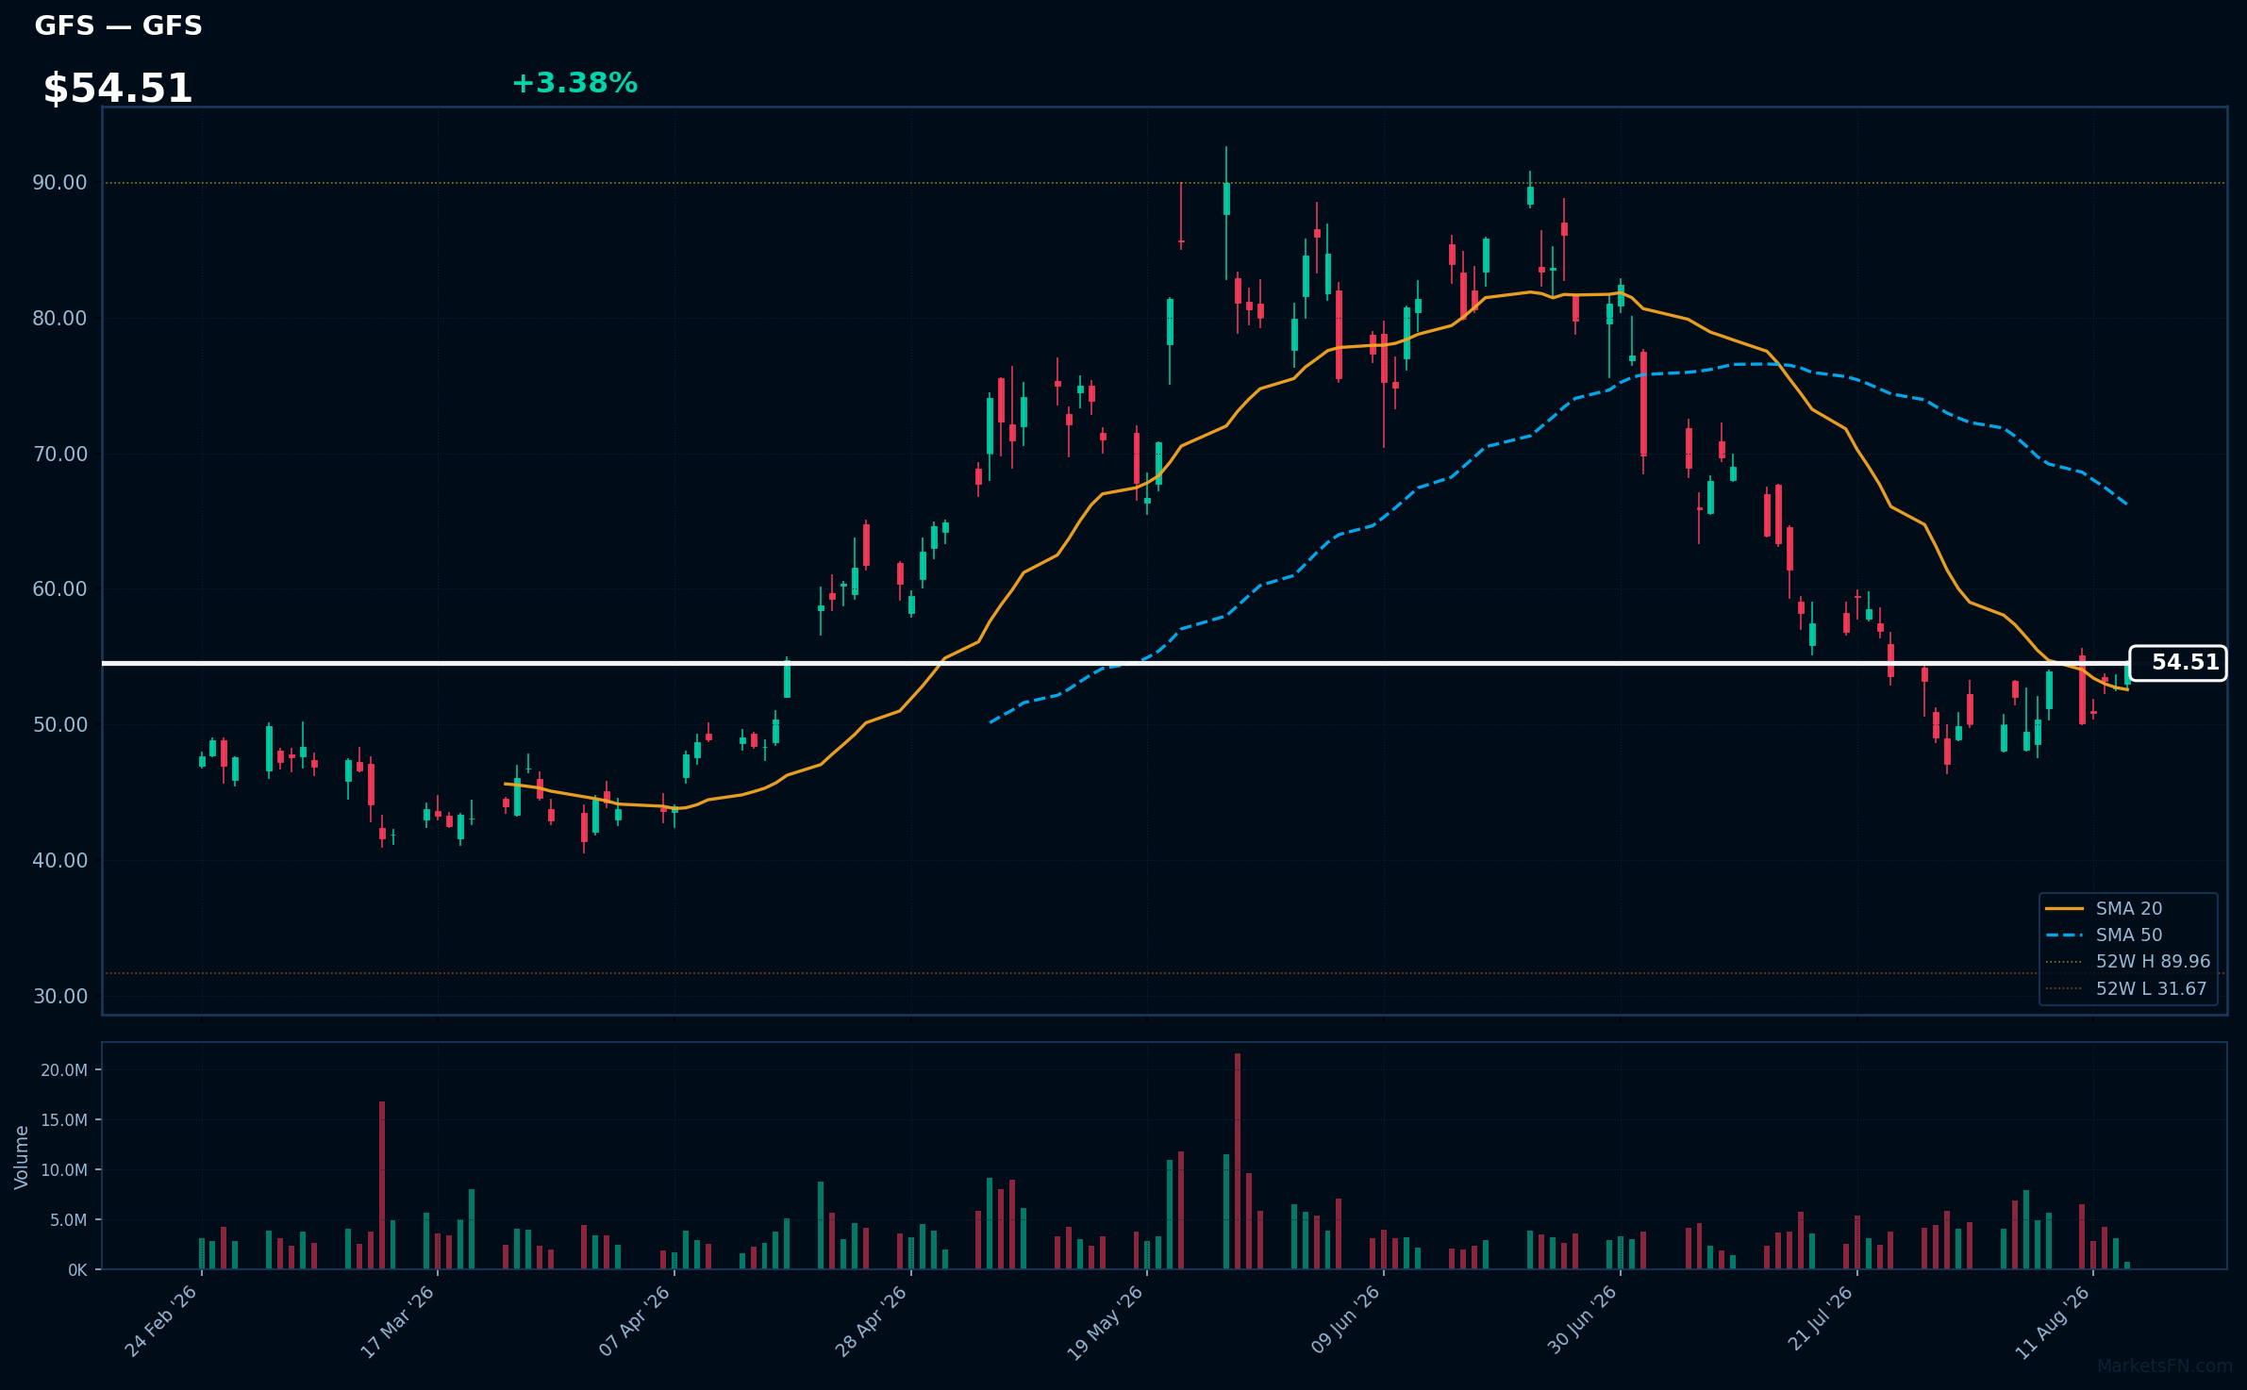2247x1390 pixels.
Task: Click the 50.00 price axis label
Action: pyautogui.click(x=59, y=725)
